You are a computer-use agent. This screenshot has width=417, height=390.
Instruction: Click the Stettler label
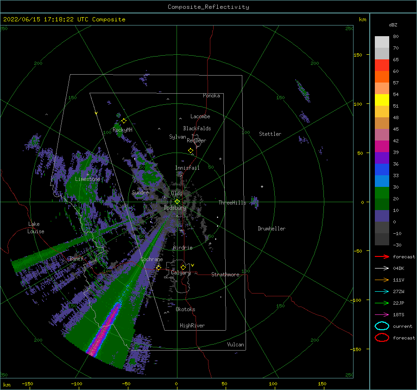tap(270, 134)
